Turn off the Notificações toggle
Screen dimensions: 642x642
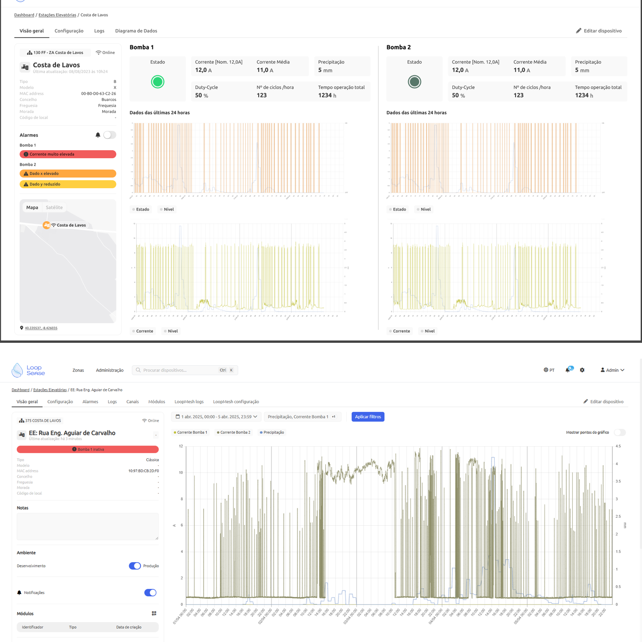tap(150, 593)
